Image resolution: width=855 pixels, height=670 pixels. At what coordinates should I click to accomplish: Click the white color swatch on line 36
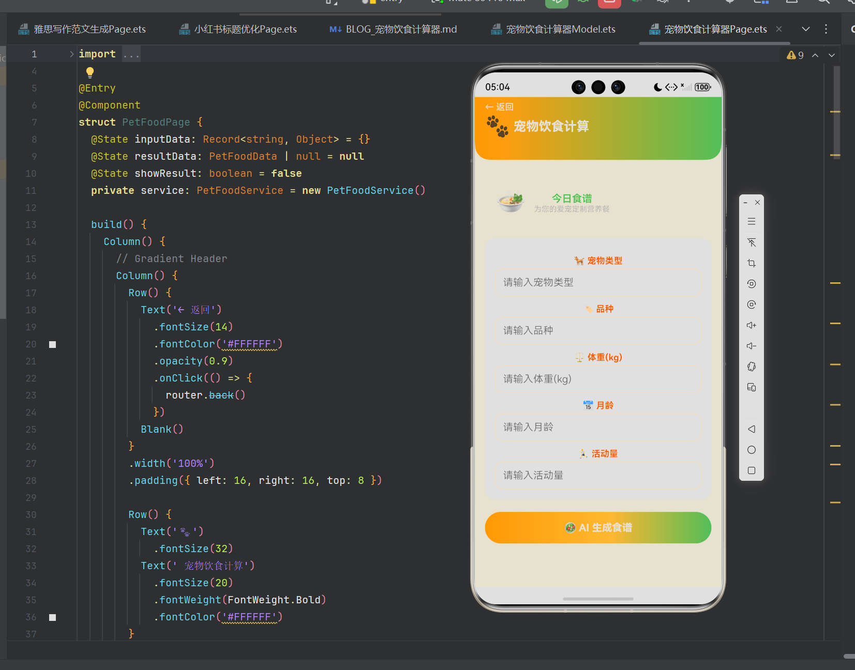pos(52,617)
